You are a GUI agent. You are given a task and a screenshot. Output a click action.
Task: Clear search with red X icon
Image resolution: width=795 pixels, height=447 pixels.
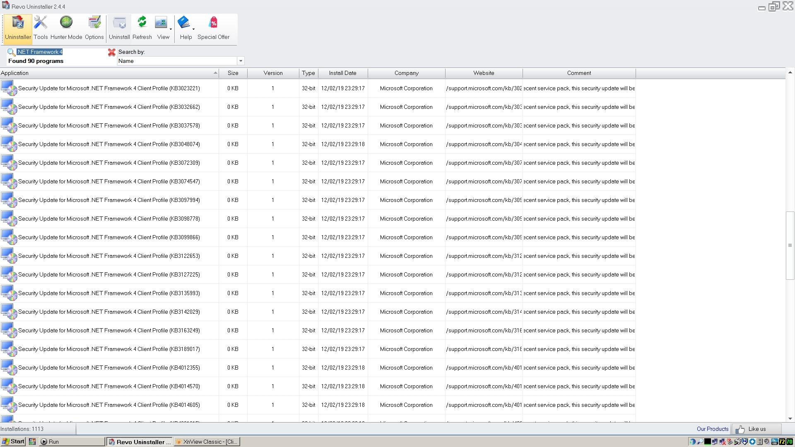pos(111,52)
